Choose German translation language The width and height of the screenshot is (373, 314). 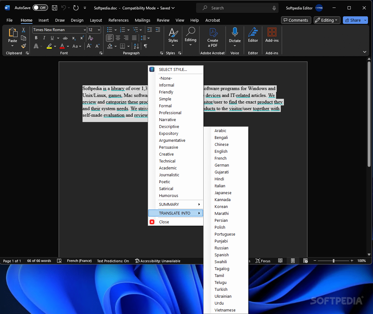226,165
